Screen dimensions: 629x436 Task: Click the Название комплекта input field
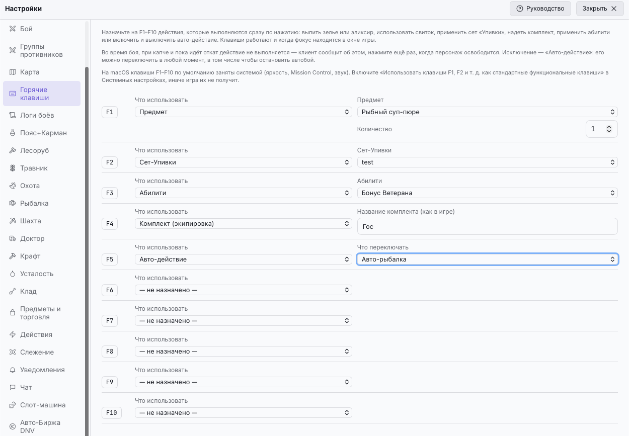[487, 226]
